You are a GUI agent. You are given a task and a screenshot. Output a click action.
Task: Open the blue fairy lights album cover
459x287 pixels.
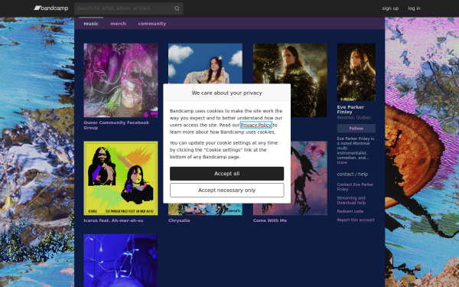tap(121, 260)
